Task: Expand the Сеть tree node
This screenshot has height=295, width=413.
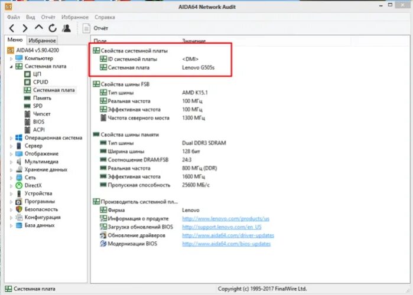Action: [11, 178]
